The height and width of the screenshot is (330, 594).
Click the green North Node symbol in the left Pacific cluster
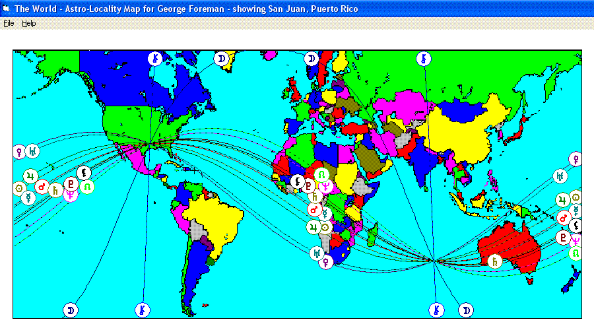pos(87,187)
